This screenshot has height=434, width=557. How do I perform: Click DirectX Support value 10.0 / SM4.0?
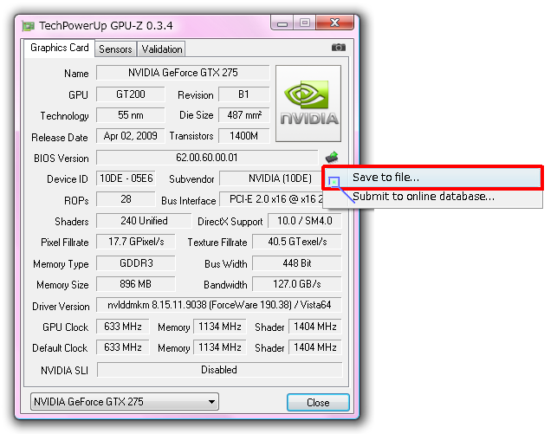click(304, 221)
